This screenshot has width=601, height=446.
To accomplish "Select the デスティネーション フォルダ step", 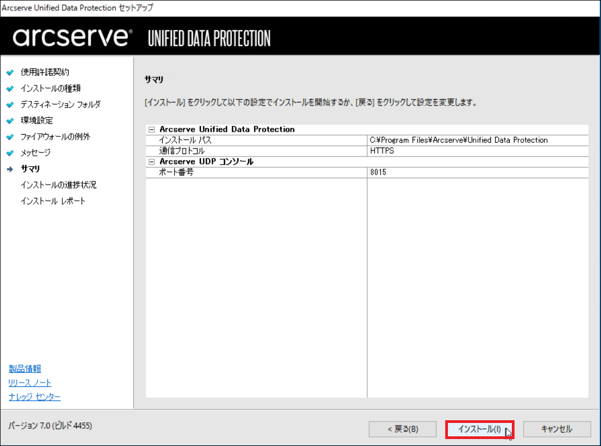I will coord(61,104).
